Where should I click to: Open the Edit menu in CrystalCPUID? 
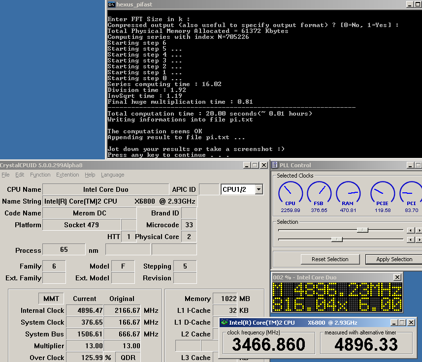[x=20, y=175]
